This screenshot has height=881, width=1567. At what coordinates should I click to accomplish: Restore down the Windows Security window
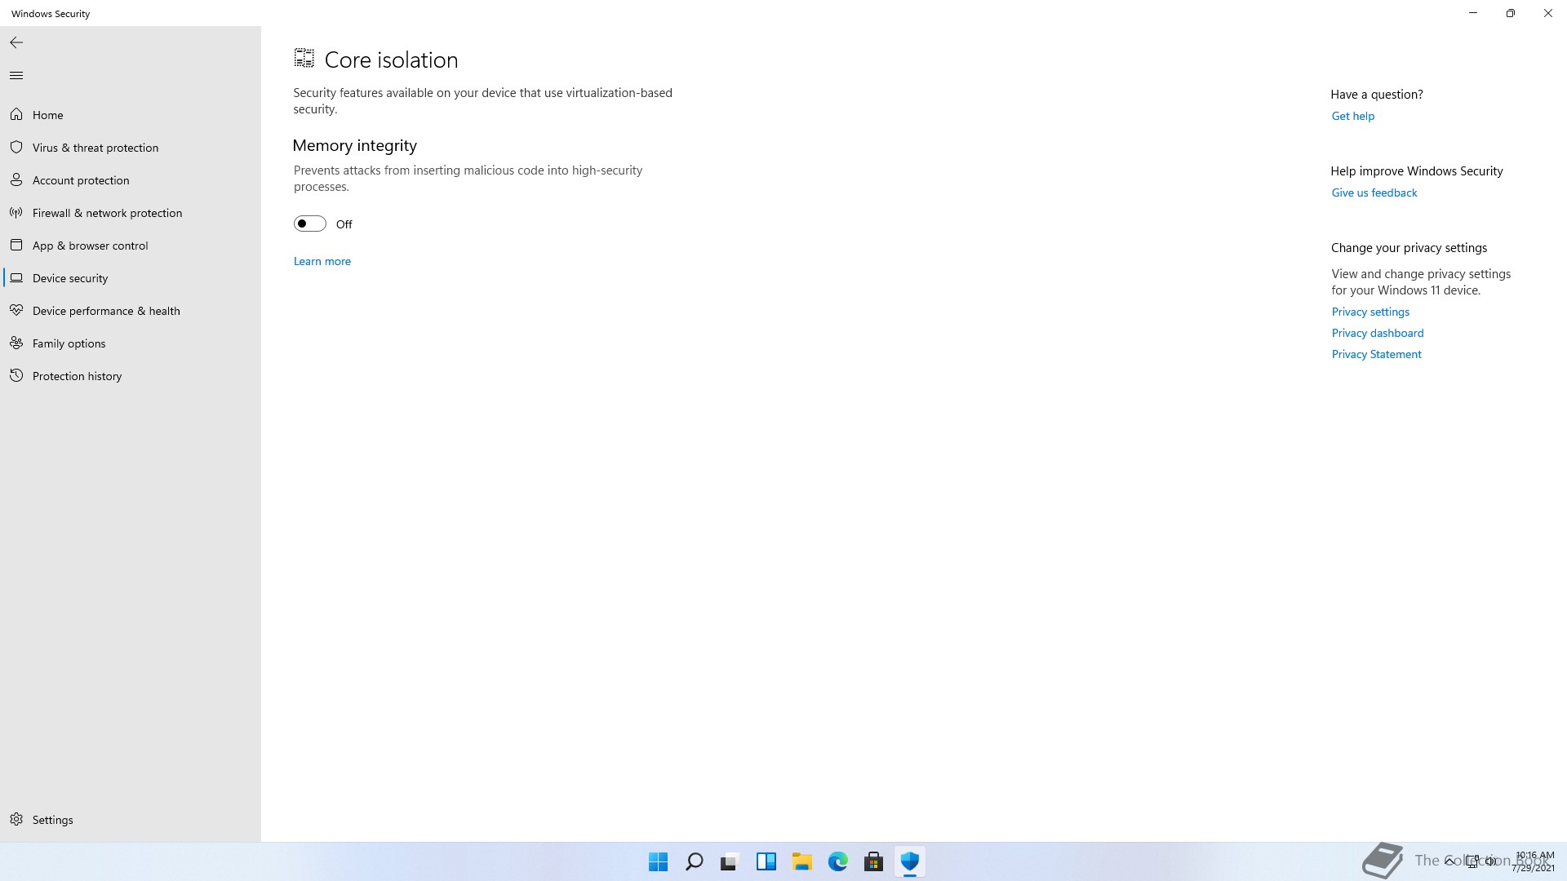[1511, 13]
